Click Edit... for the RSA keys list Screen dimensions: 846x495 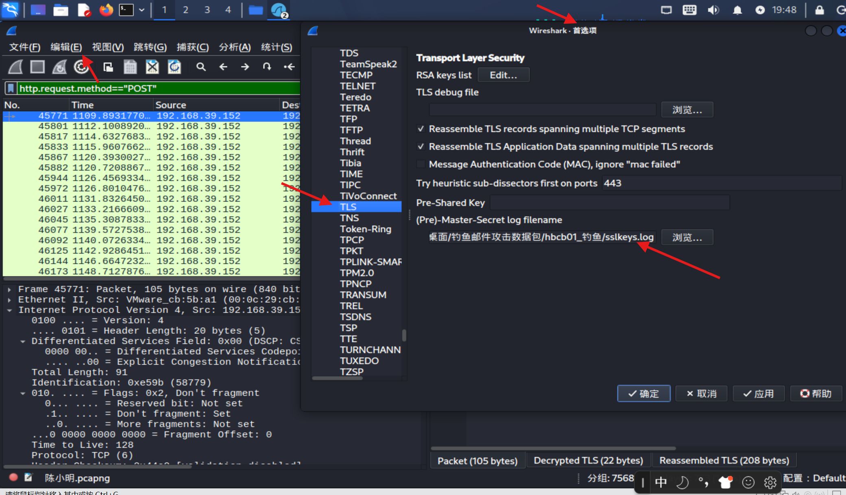tap(504, 75)
